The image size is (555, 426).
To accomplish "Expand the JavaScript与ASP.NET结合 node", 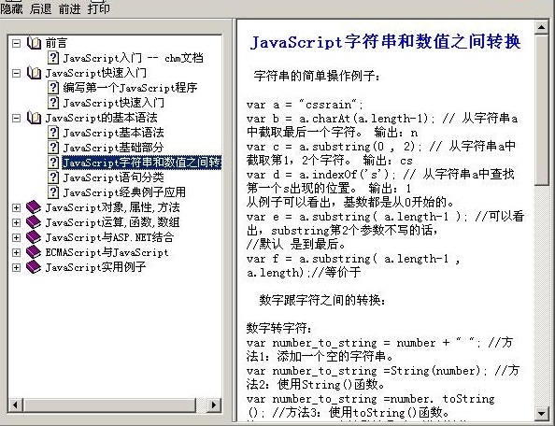I will click(x=16, y=237).
